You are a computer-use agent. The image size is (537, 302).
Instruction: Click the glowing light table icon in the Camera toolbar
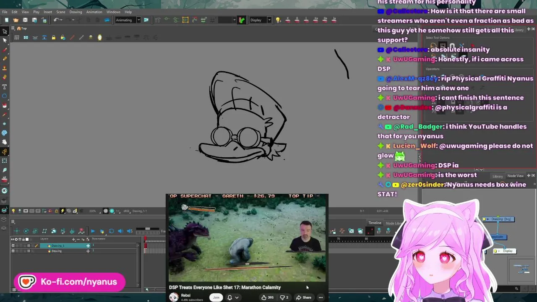point(99,38)
